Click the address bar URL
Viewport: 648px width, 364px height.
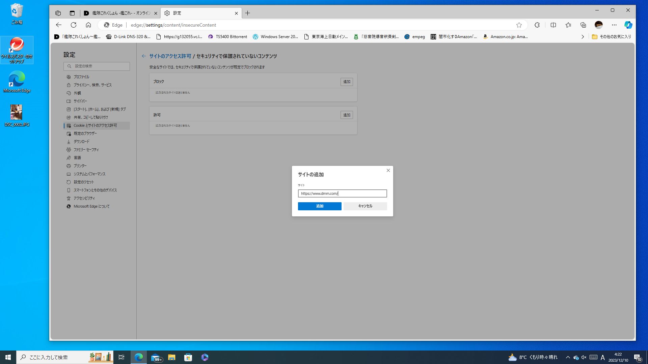173,25
